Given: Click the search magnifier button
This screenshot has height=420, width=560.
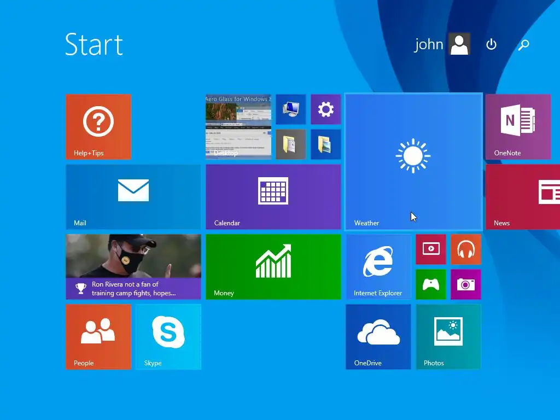Looking at the screenshot, I should pyautogui.click(x=523, y=44).
